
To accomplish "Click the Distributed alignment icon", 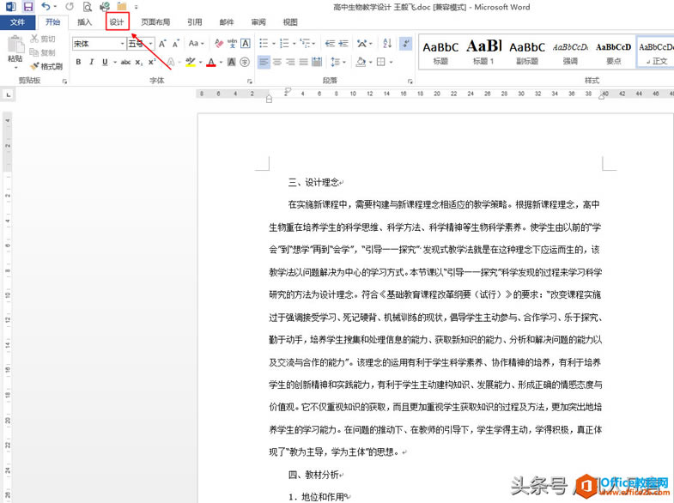I will point(317,63).
